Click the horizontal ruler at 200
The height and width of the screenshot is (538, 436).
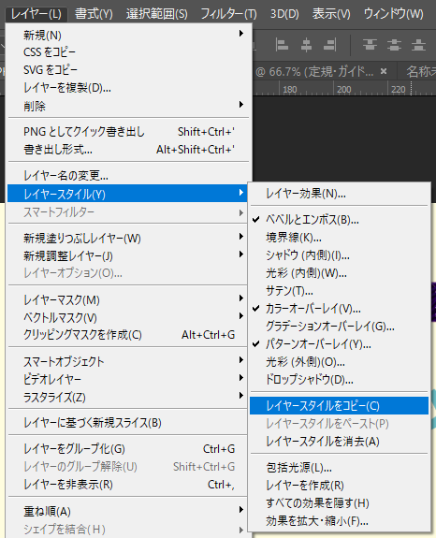click(x=343, y=89)
